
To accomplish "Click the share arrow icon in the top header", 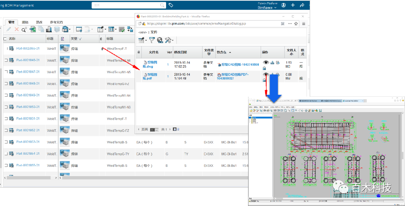I will click(x=302, y=5).
